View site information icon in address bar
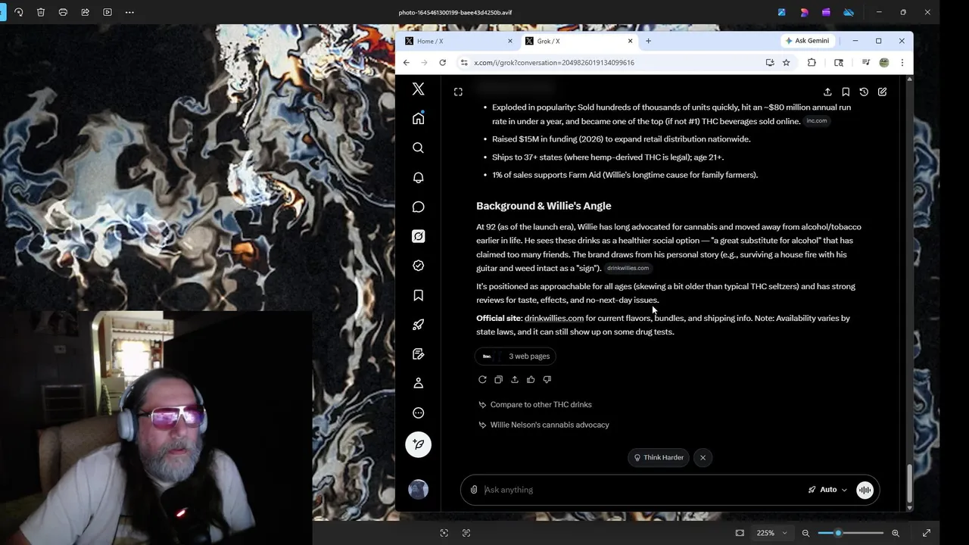This screenshot has height=545, width=969. coord(463,63)
